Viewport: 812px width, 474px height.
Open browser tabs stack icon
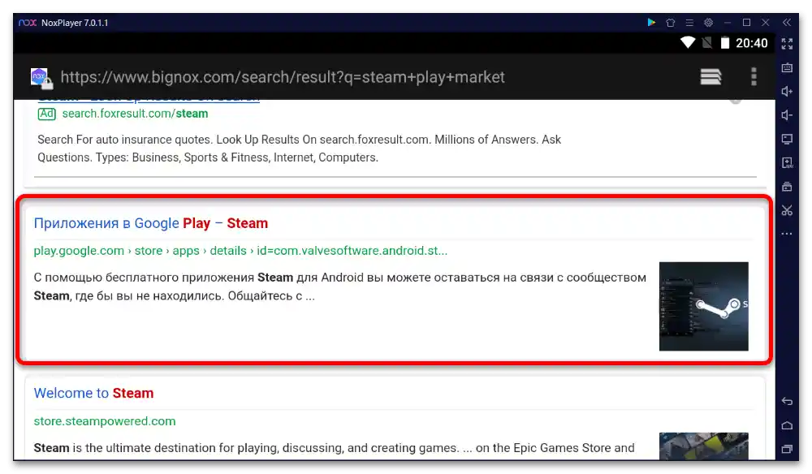710,76
